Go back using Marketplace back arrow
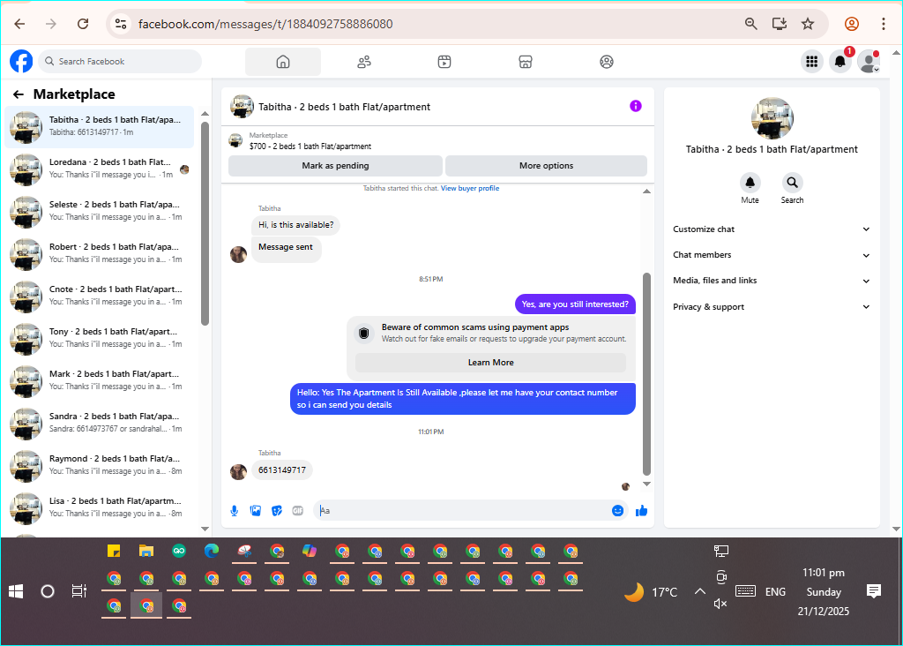Viewport: 903px width, 646px height. coord(19,94)
